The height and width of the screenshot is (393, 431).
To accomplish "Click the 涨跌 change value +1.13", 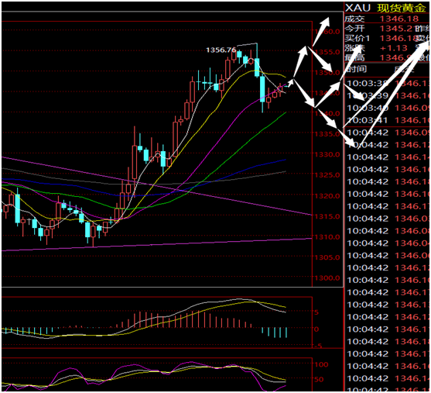I will pos(394,48).
